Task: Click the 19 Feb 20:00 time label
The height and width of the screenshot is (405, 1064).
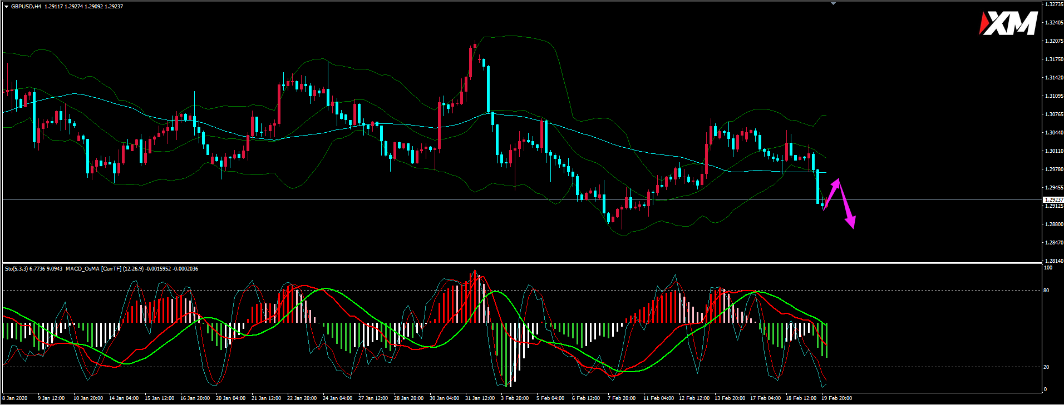Action: pos(836,398)
